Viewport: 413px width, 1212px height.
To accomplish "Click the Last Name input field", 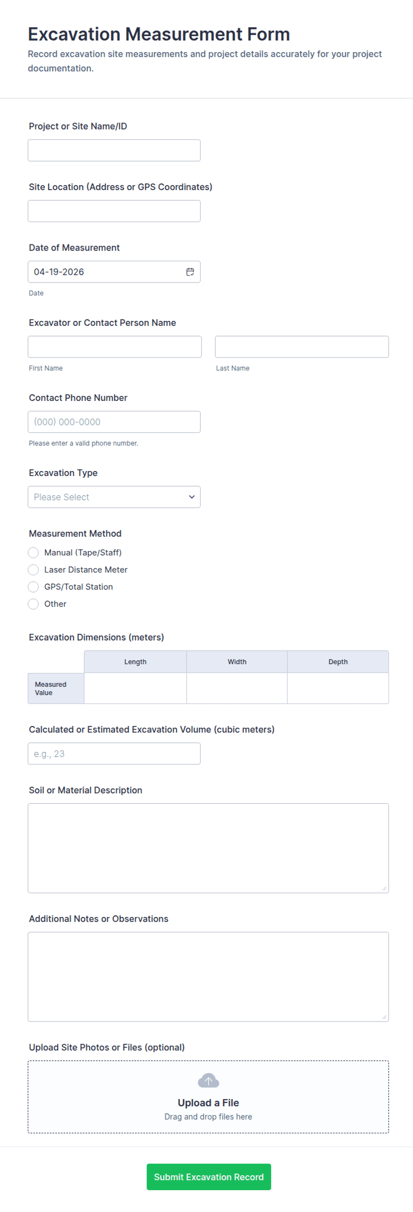I will 301,347.
